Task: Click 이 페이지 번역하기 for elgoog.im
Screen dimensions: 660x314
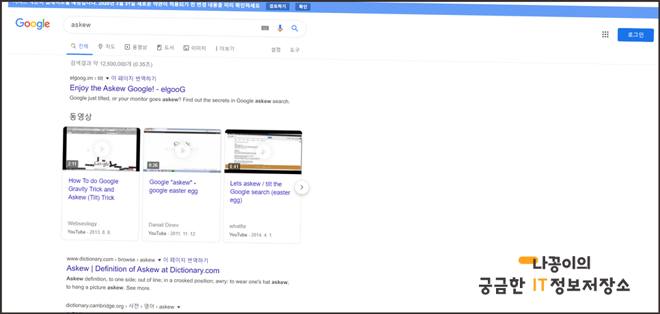Action: (x=133, y=78)
